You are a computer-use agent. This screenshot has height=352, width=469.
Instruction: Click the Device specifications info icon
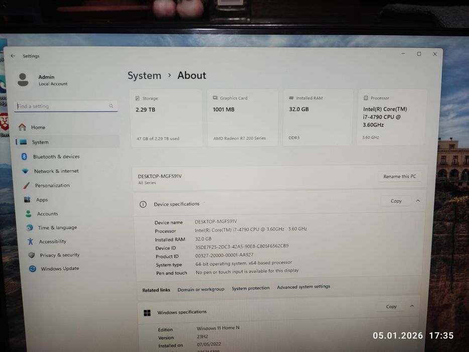point(143,205)
